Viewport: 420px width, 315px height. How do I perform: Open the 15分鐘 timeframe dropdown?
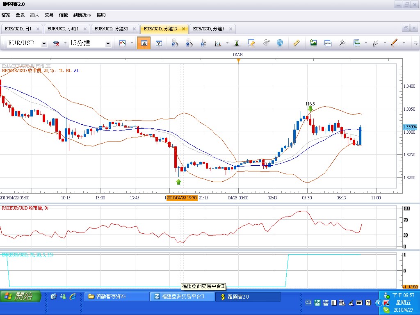108,43
